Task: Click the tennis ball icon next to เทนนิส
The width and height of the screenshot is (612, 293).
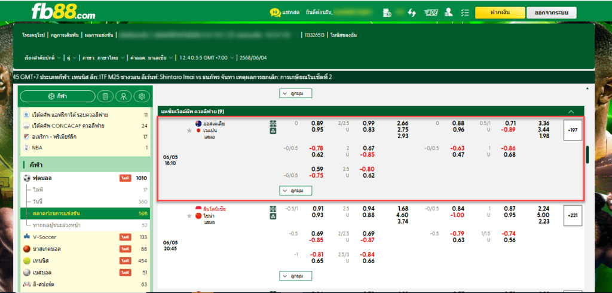Action: point(26,260)
